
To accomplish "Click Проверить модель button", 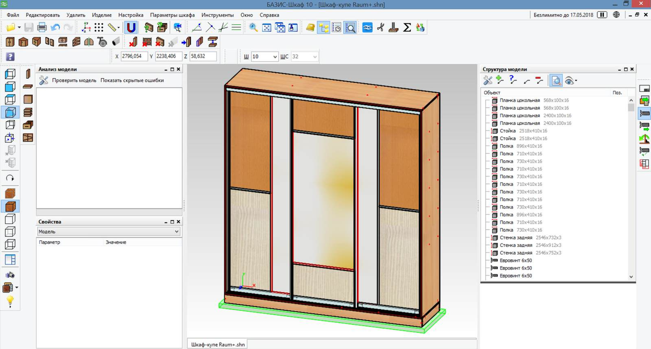I will [x=74, y=80].
